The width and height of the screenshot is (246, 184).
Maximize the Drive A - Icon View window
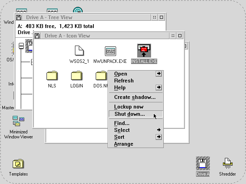point(180,36)
